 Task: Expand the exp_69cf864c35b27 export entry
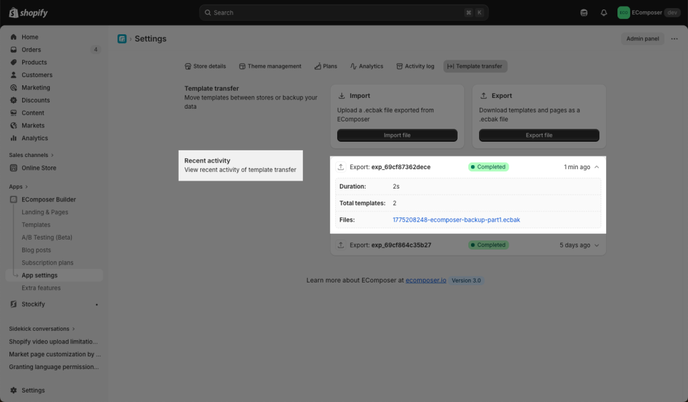click(597, 245)
